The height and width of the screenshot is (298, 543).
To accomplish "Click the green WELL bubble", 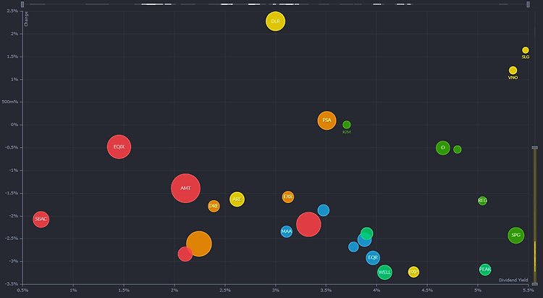I will (x=384, y=273).
